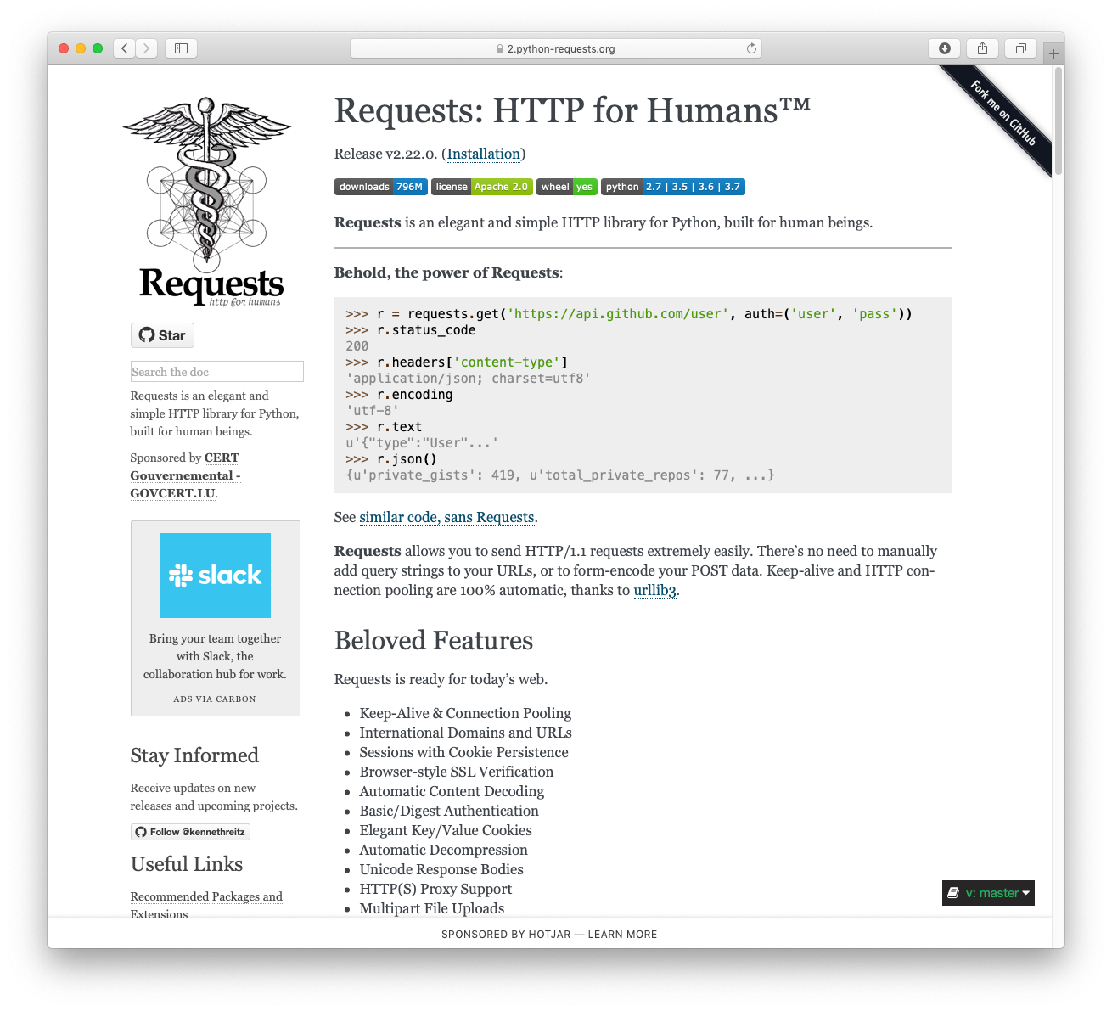The image size is (1112, 1011).
Task: Open the Safari downloads icon
Action: click(x=944, y=48)
